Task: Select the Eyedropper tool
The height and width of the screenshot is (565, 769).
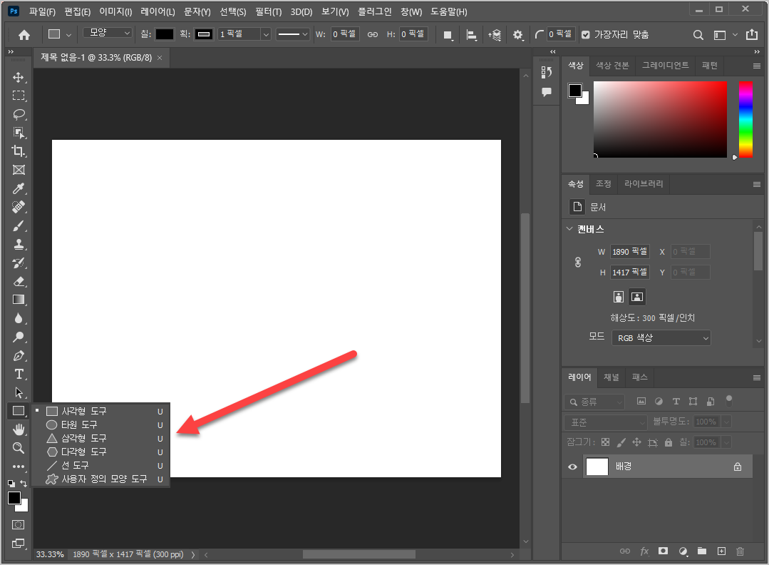Action: (x=19, y=188)
